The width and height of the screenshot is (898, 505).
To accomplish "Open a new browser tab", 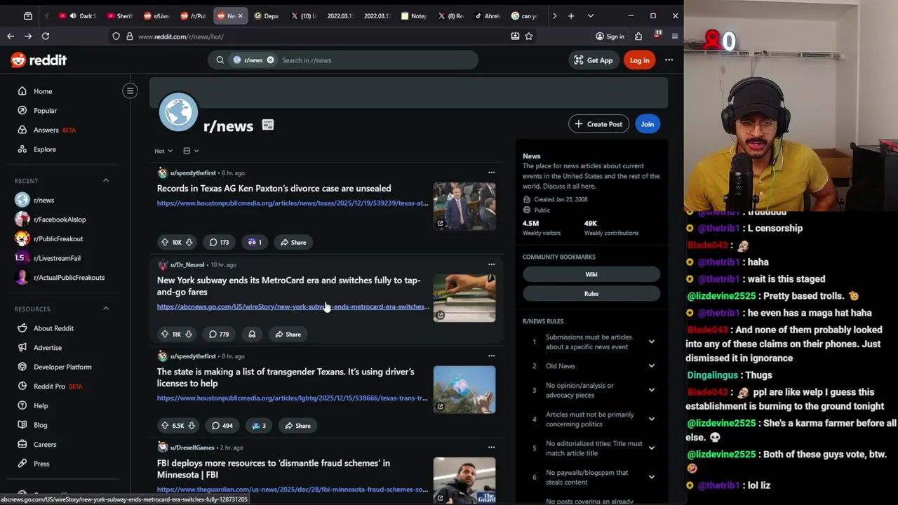I will (x=571, y=15).
